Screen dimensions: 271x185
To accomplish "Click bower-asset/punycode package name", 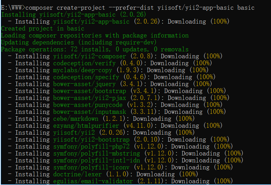I will tap(88, 105).
